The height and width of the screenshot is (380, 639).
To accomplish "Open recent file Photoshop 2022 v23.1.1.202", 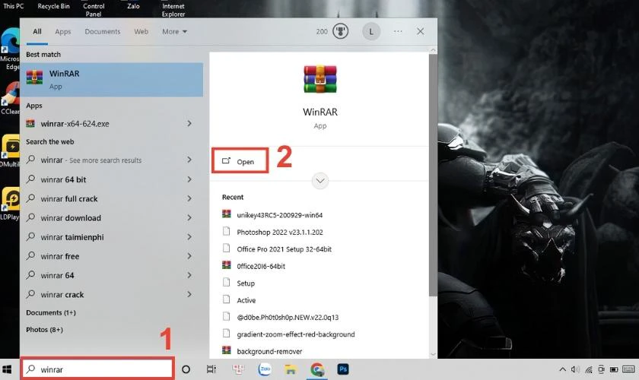I will pos(280,232).
